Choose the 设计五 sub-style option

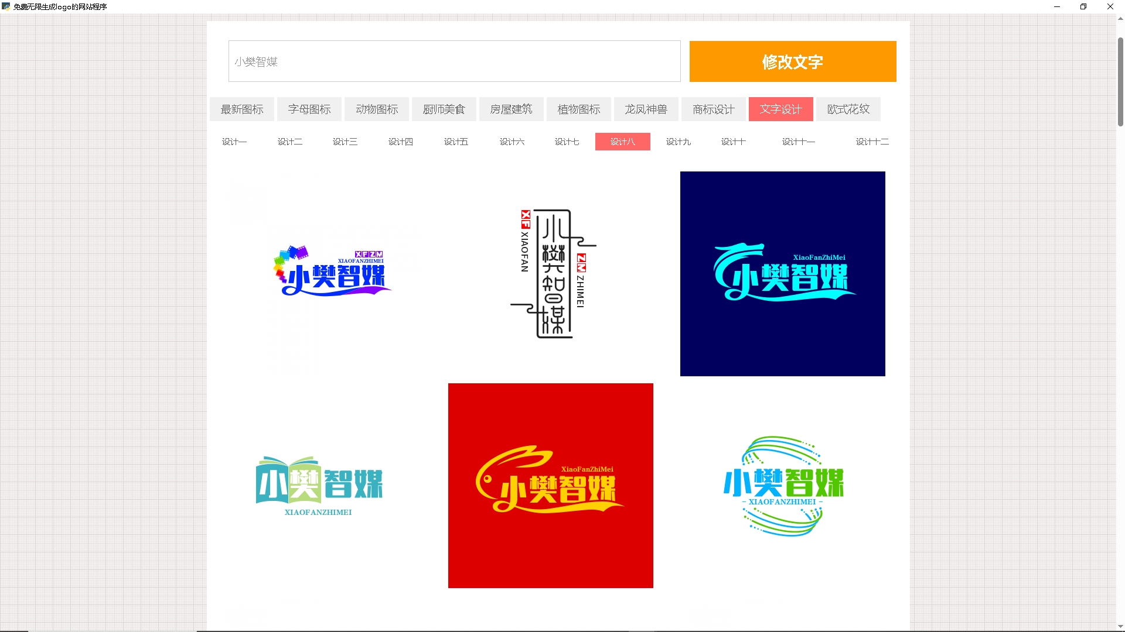(456, 142)
